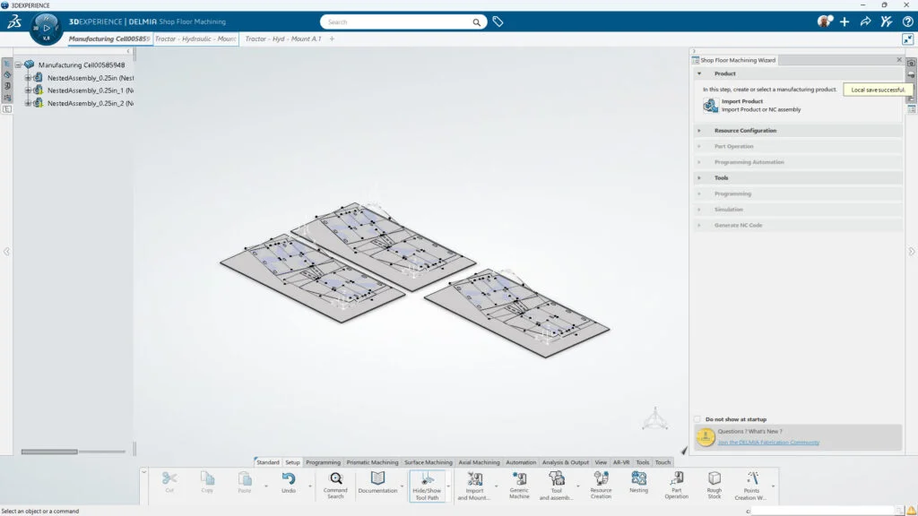This screenshot has width=918, height=516.
Task: Click Import Product or NC assembly
Action: point(761,109)
